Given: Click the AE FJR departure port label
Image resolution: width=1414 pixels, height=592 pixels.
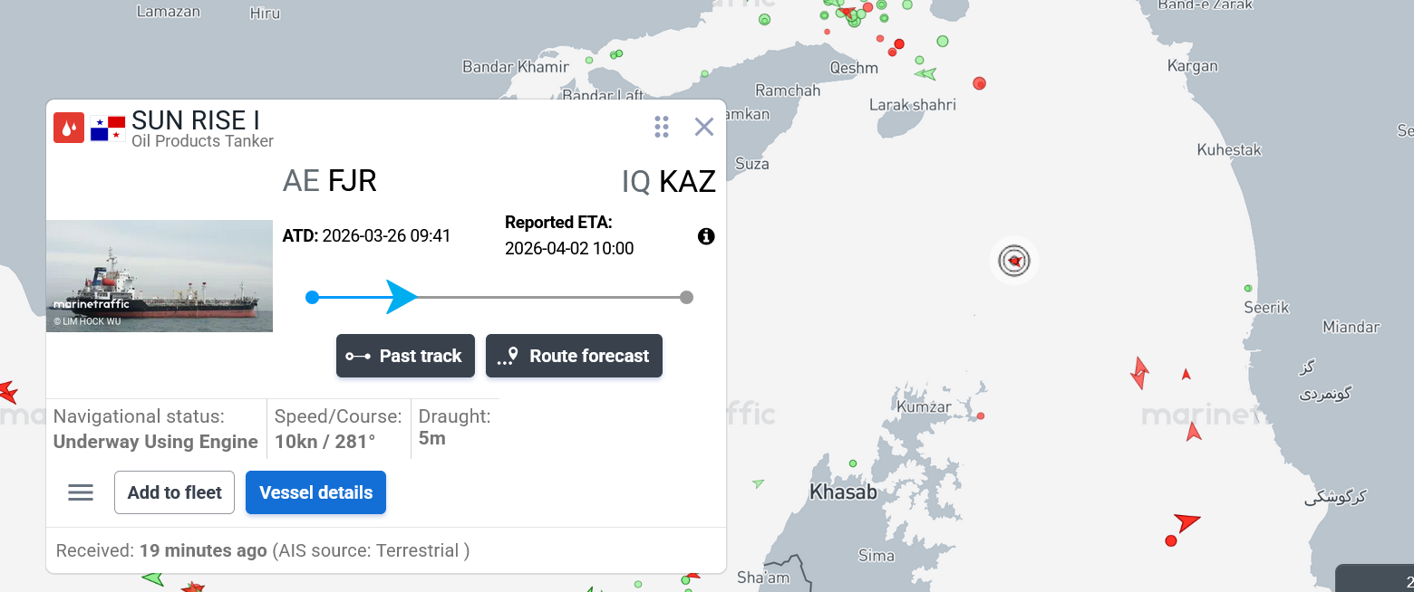Looking at the screenshot, I should [x=330, y=181].
